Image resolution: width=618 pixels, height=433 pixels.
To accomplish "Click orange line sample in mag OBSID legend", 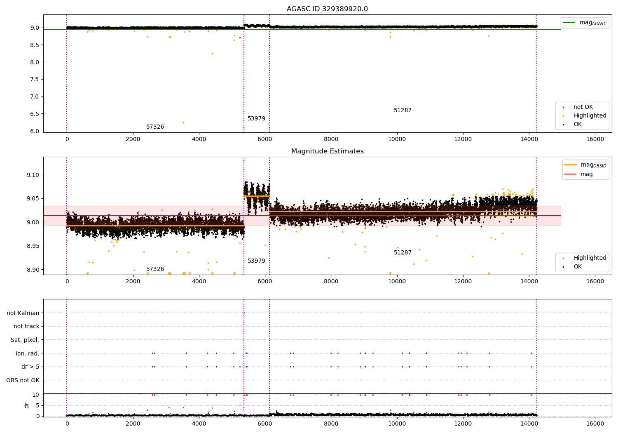I will pyautogui.click(x=570, y=165).
